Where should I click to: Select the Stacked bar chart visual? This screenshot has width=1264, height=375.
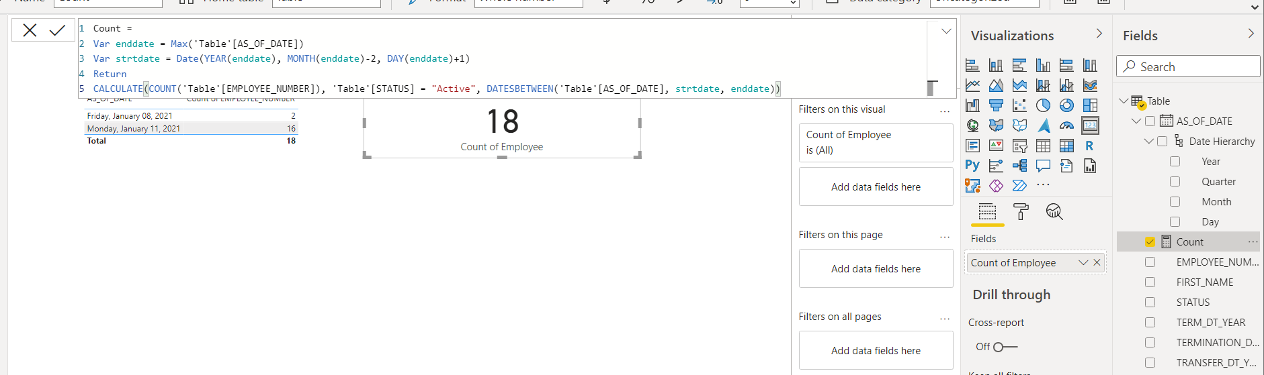coord(972,65)
